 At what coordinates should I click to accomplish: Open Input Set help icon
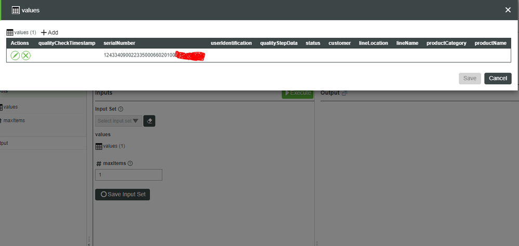(x=121, y=109)
